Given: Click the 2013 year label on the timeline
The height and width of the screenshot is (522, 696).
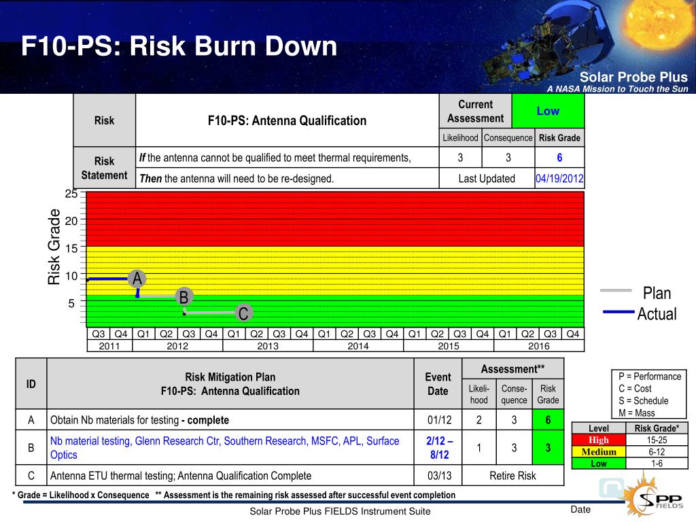Looking at the screenshot, I should (x=268, y=346).
